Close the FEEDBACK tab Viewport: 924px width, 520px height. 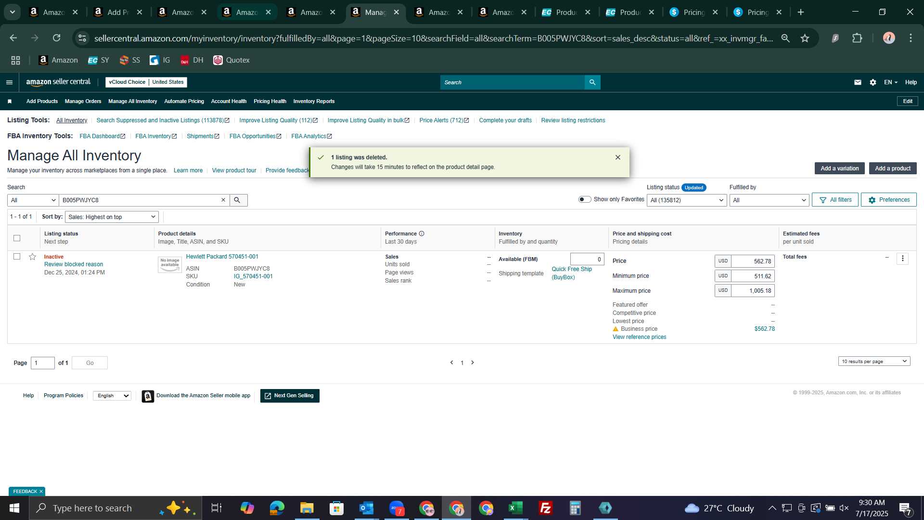(x=41, y=492)
